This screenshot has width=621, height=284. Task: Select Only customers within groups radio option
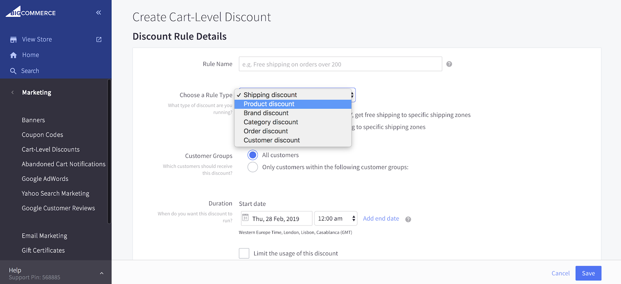pos(253,167)
